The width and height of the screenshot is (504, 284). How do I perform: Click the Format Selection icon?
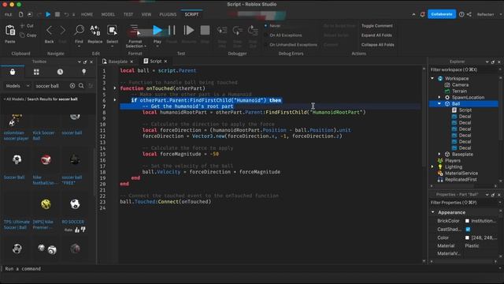(134, 30)
